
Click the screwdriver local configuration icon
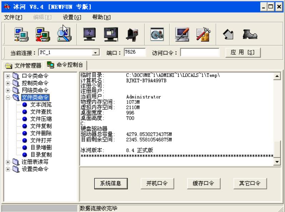182,34
